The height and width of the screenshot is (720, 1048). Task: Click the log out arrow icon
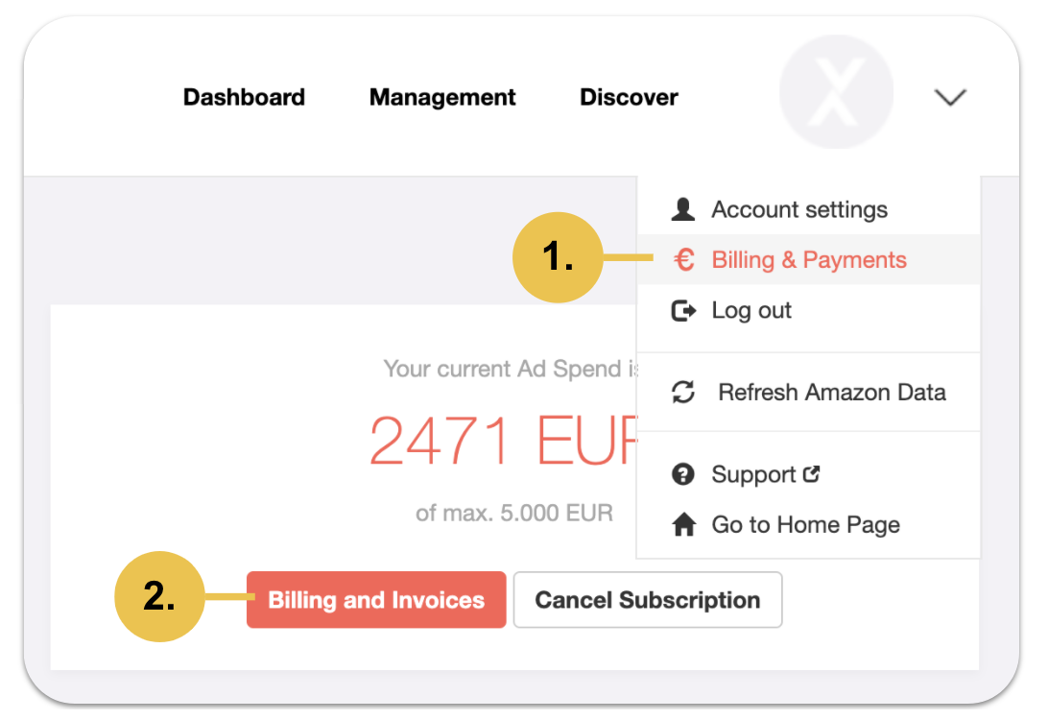click(683, 311)
